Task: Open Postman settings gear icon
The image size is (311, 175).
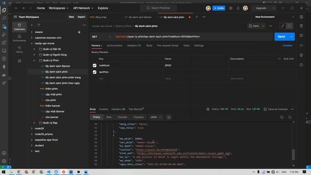Action: 231,8
